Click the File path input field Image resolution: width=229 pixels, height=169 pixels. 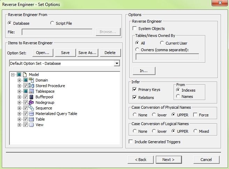(57, 32)
